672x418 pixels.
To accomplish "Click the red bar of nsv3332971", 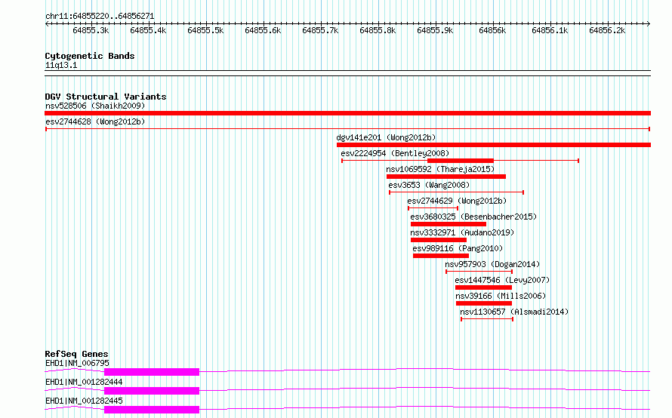I will [439, 240].
